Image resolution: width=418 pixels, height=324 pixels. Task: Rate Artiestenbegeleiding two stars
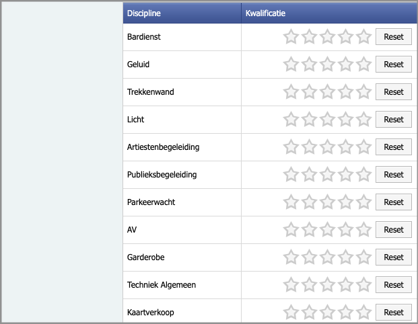pyautogui.click(x=309, y=147)
